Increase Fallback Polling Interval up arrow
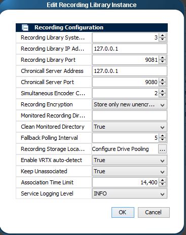The height and width of the screenshot is (235, 186). (162, 136)
